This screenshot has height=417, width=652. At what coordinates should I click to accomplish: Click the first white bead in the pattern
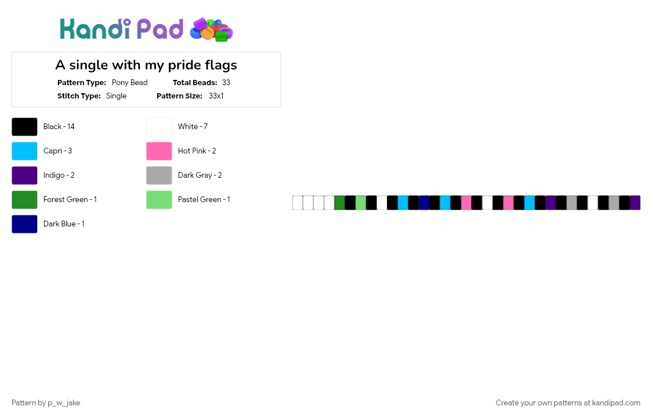click(x=298, y=203)
